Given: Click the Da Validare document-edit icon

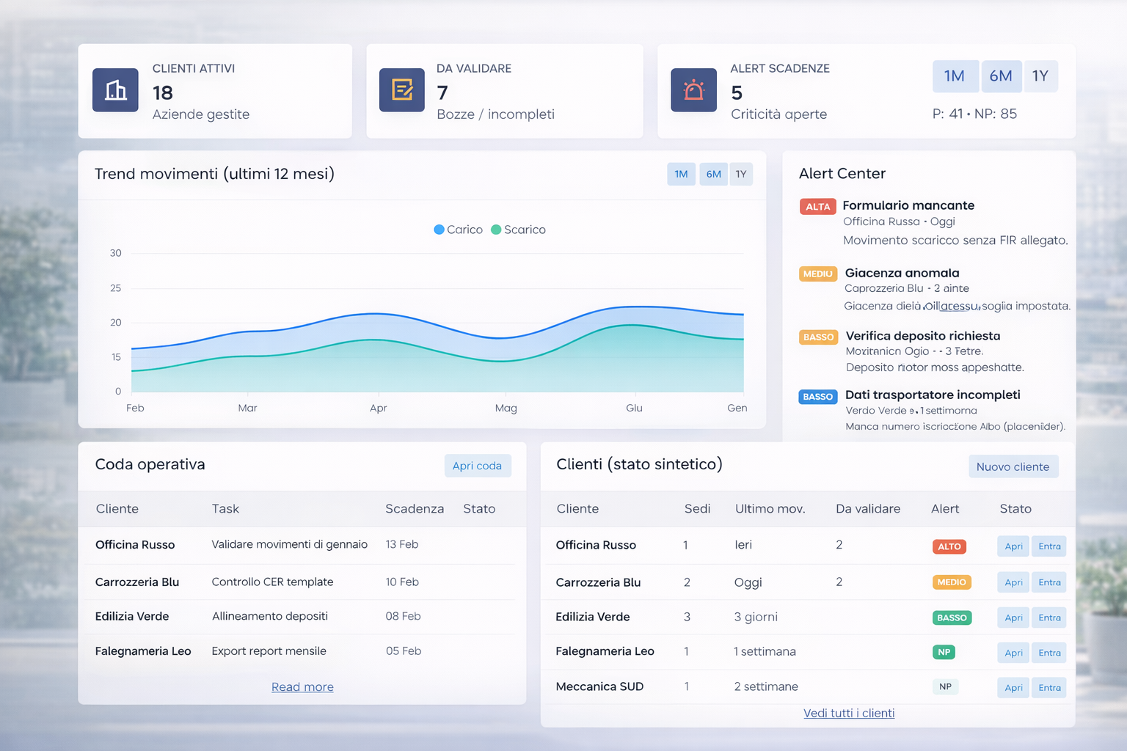Looking at the screenshot, I should tap(401, 90).
